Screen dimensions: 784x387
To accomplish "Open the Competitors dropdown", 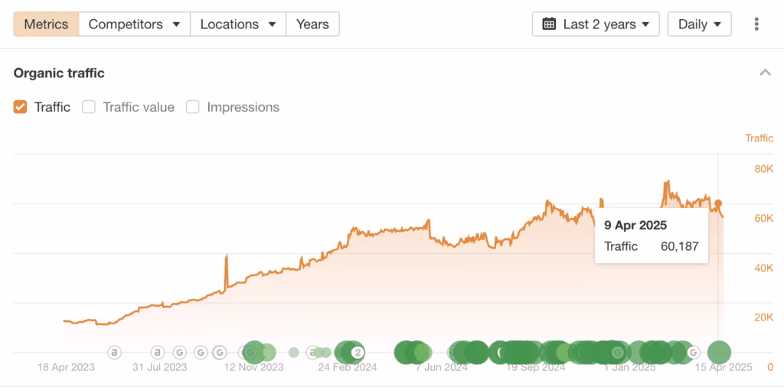I will 134,24.
